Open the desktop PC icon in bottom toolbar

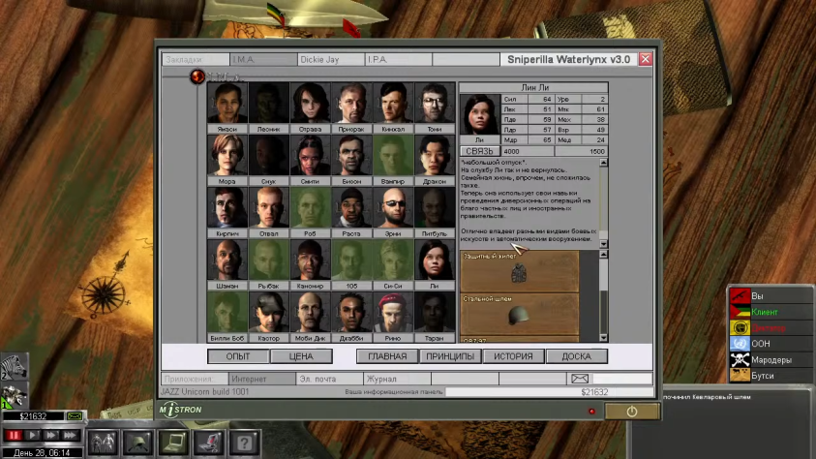(x=209, y=443)
